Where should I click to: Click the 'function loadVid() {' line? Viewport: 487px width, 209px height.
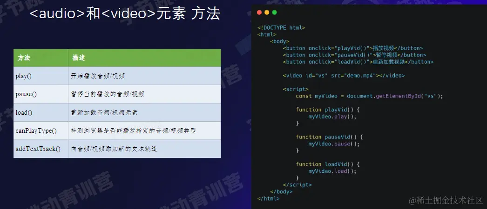point(328,164)
